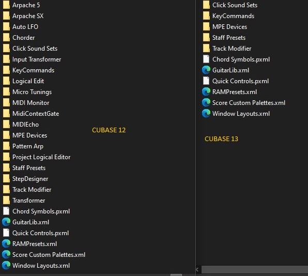This screenshot has height=276, width=308.
Task: Select the Logical Edit folder name
Action: pos(28,81)
